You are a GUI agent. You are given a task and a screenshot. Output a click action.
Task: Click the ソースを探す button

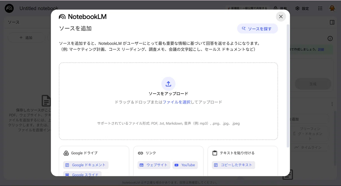pos(257,29)
